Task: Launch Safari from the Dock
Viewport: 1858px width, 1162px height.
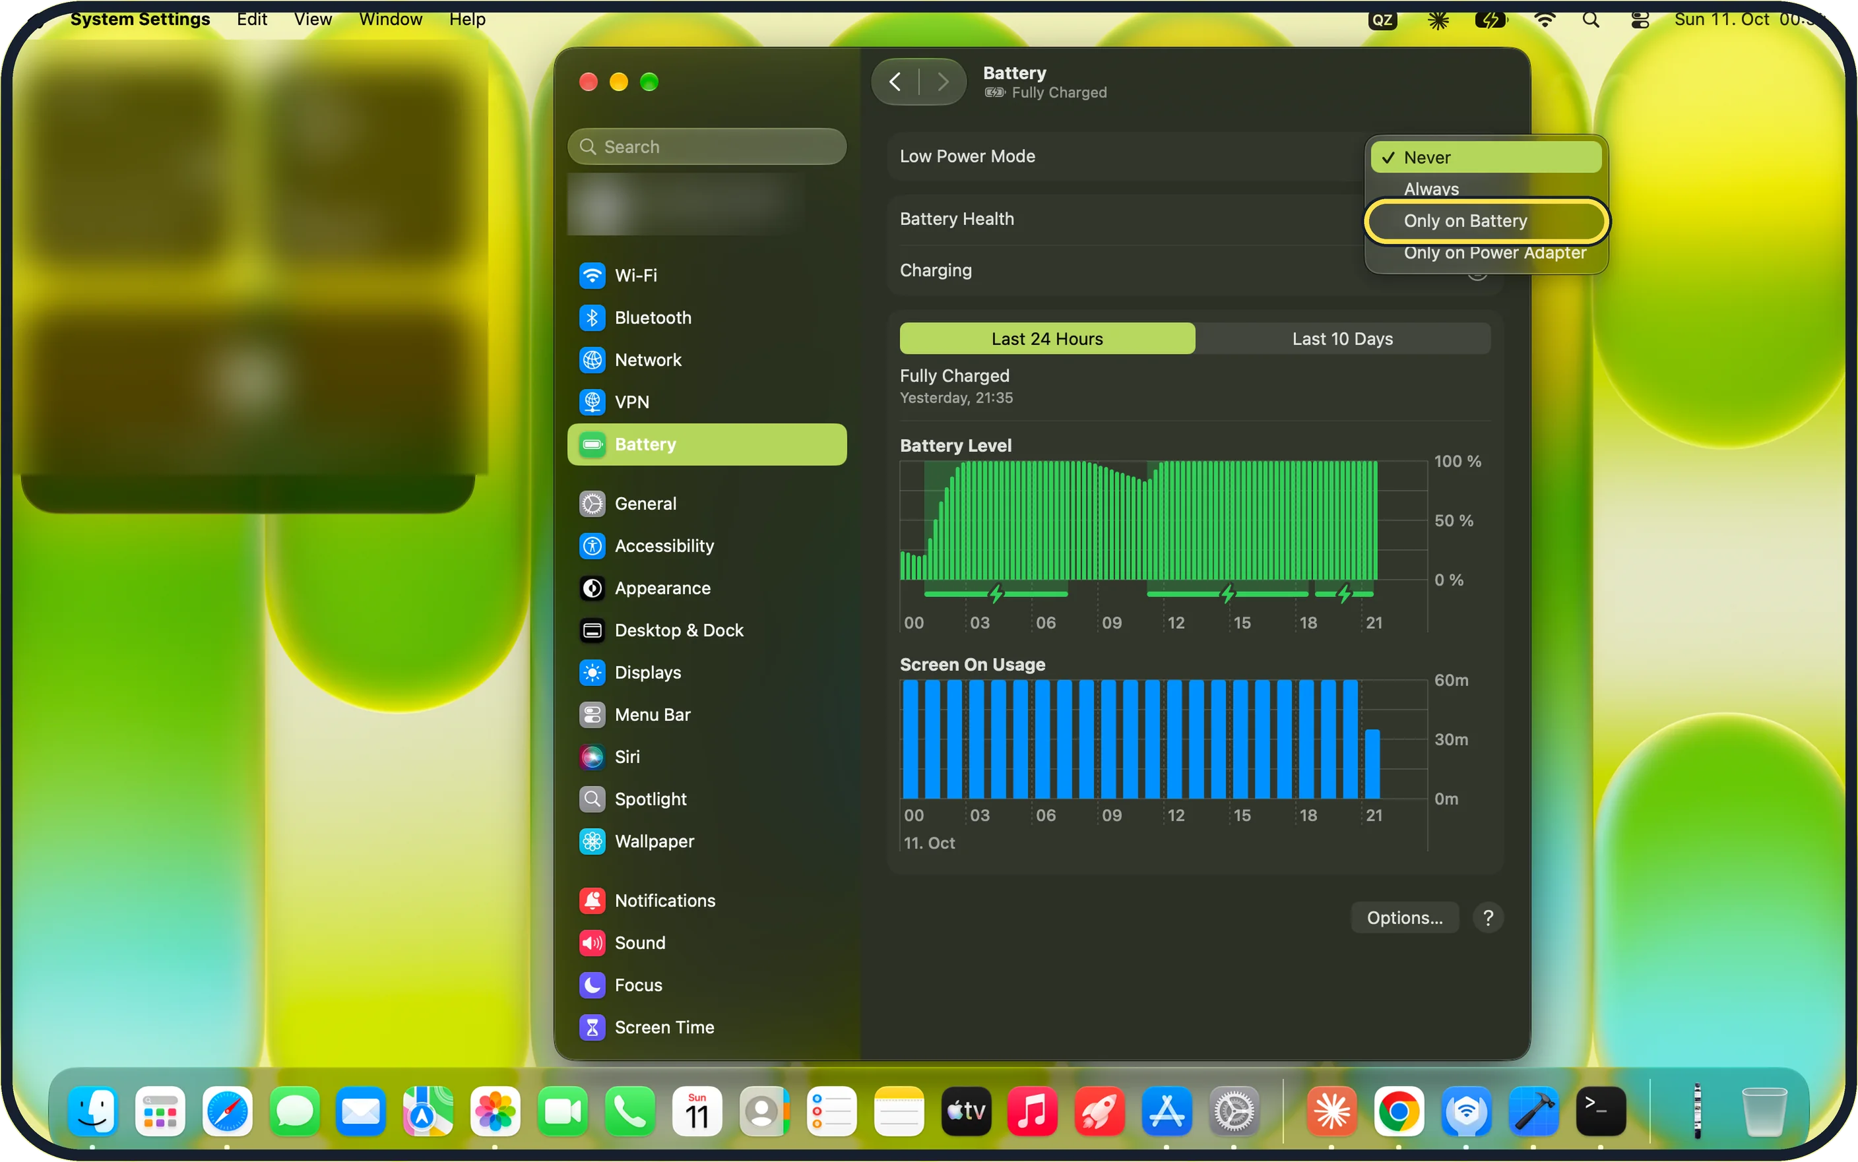Action: coord(227,1111)
